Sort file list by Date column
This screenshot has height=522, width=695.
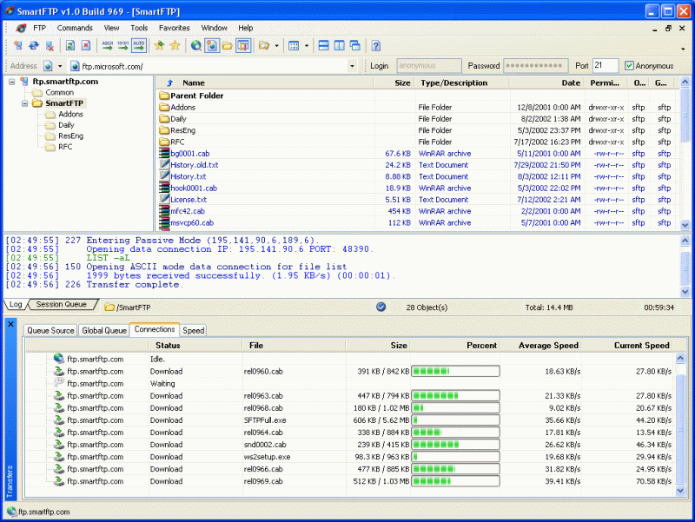tap(571, 83)
